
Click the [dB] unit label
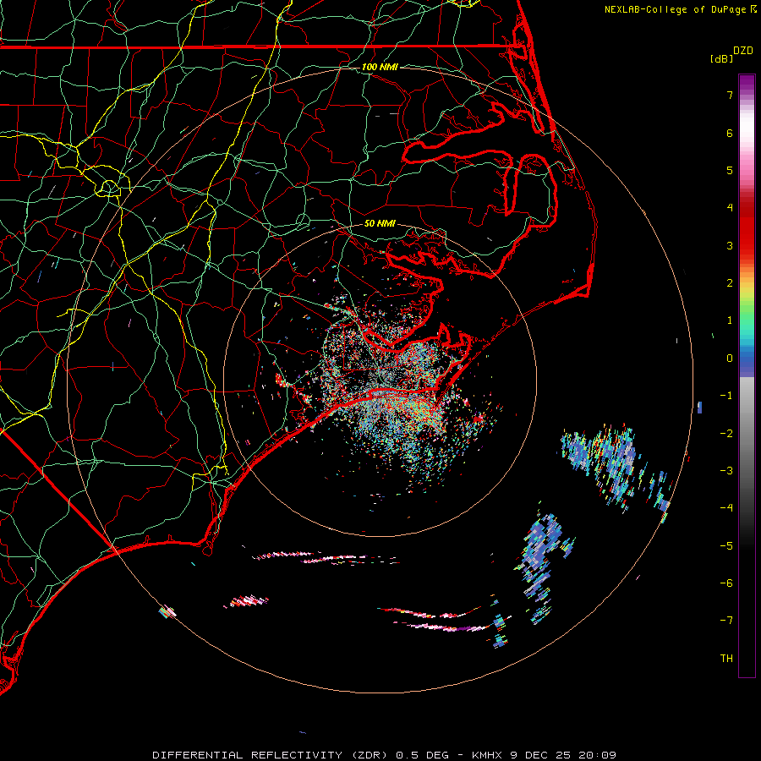coord(722,58)
